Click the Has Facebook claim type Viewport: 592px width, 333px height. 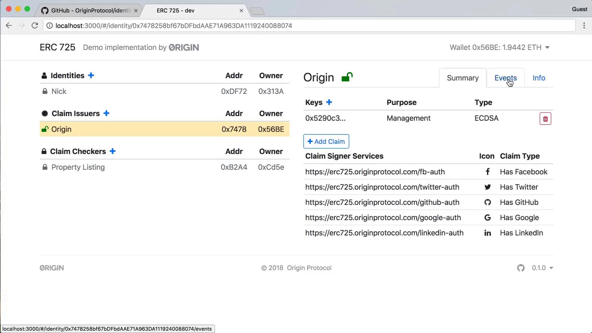pyautogui.click(x=524, y=172)
